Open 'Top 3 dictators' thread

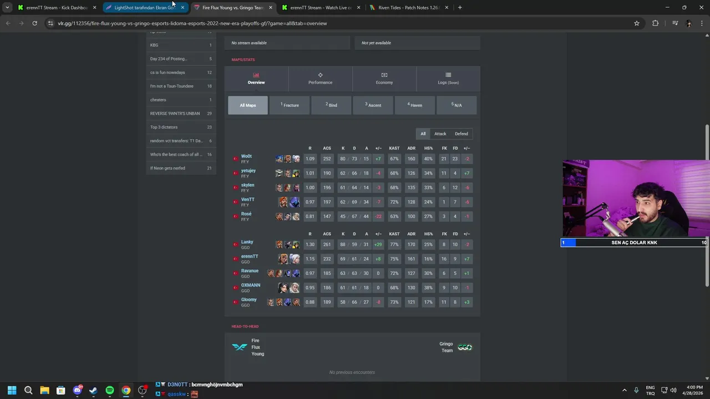(181, 127)
